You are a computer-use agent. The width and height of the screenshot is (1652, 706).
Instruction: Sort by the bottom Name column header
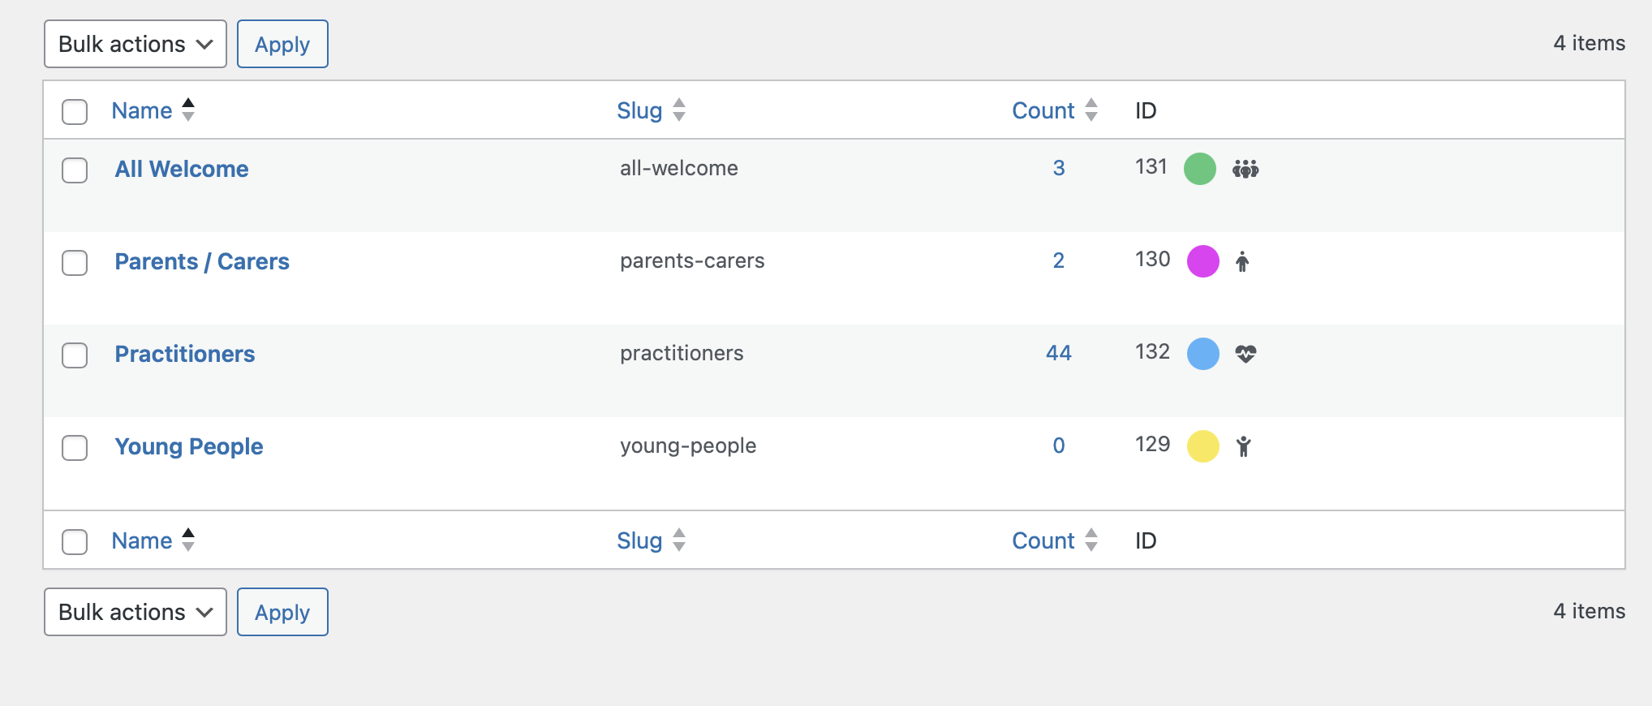click(x=142, y=540)
